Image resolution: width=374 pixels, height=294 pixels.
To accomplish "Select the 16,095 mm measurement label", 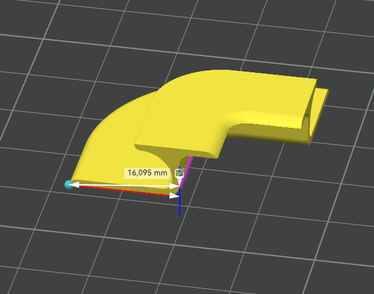I will click(x=148, y=173).
